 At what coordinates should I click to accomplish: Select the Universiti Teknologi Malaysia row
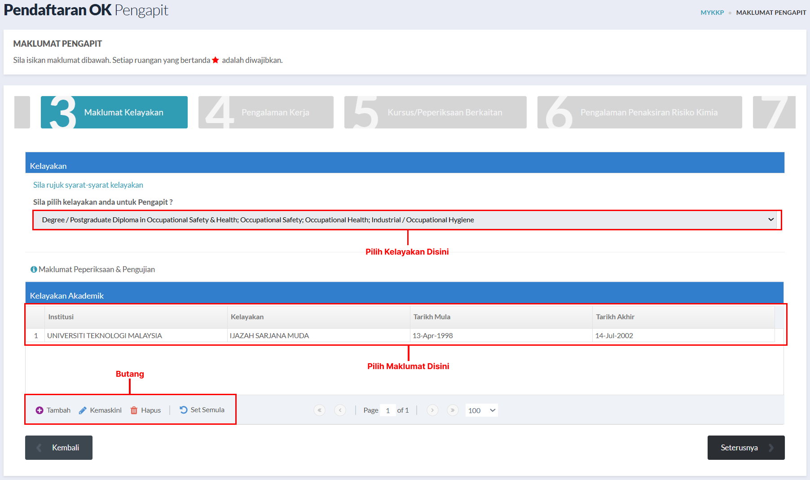coord(404,335)
